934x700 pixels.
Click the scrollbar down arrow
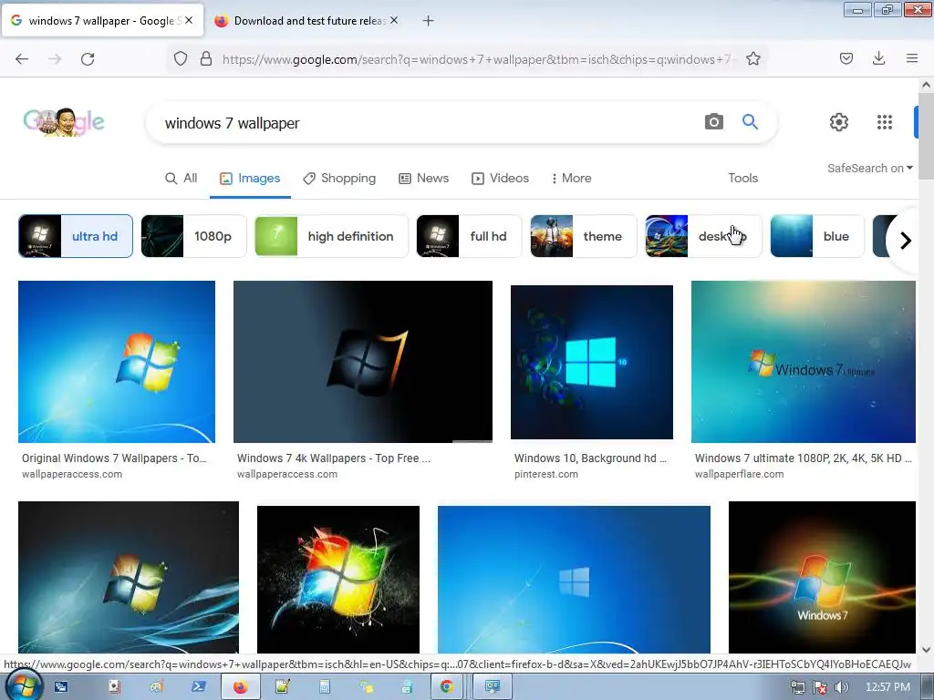tap(927, 650)
